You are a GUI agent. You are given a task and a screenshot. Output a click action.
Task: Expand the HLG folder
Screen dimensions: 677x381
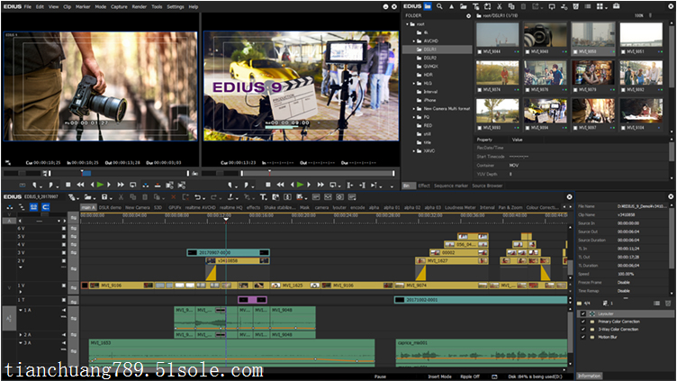[413, 84]
